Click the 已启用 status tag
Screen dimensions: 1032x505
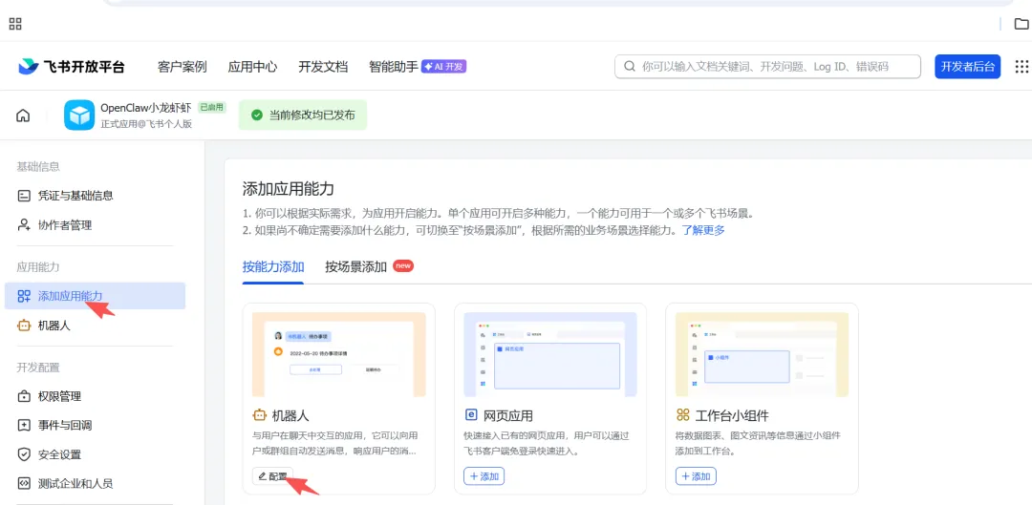point(212,107)
